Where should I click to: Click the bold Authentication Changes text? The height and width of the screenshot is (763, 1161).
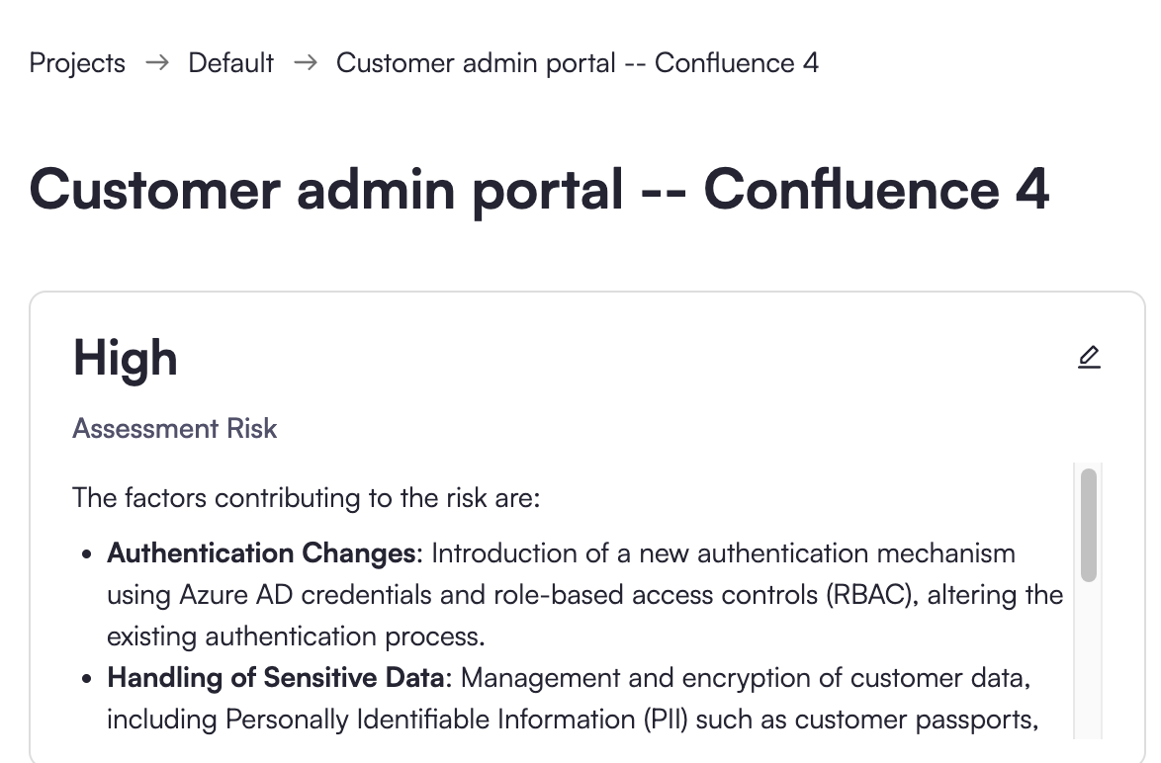click(x=261, y=552)
